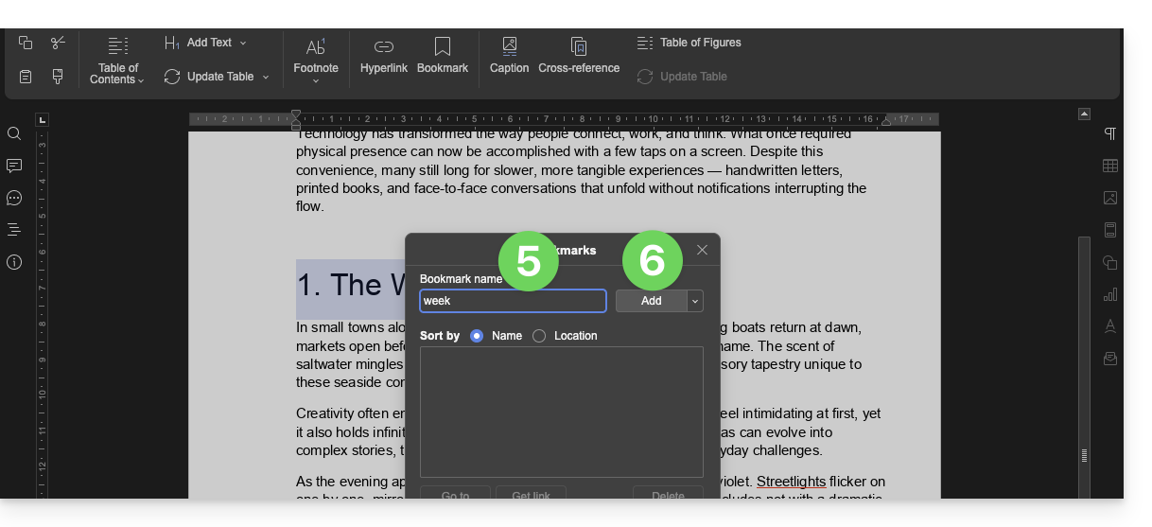Insert a Hyperlink from the toolbar
Screen dimensions: 1152x527
[383, 56]
